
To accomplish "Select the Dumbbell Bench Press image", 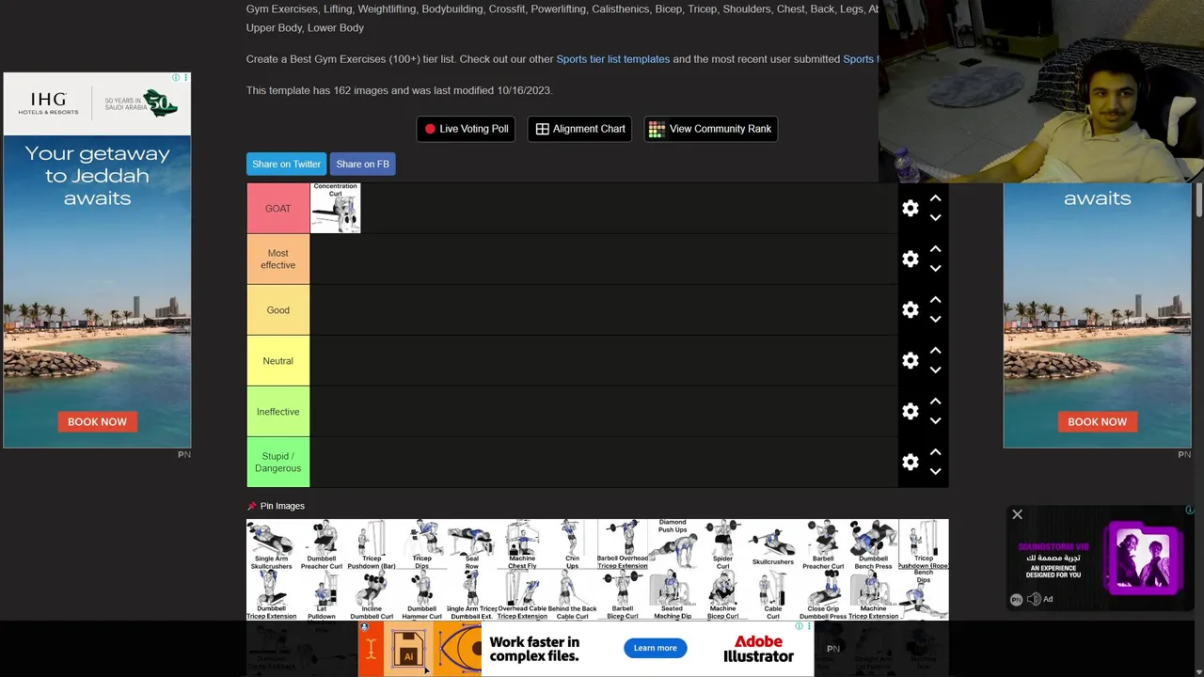I will pyautogui.click(x=873, y=544).
